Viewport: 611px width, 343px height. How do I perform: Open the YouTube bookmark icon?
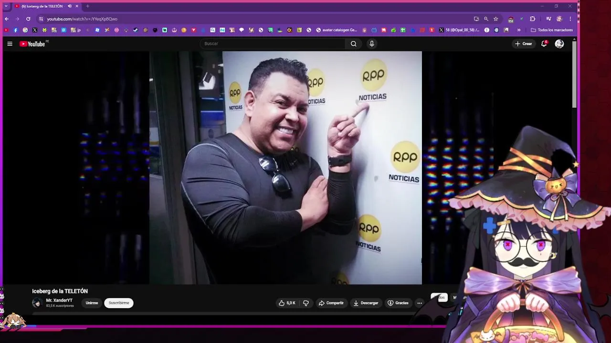6,30
